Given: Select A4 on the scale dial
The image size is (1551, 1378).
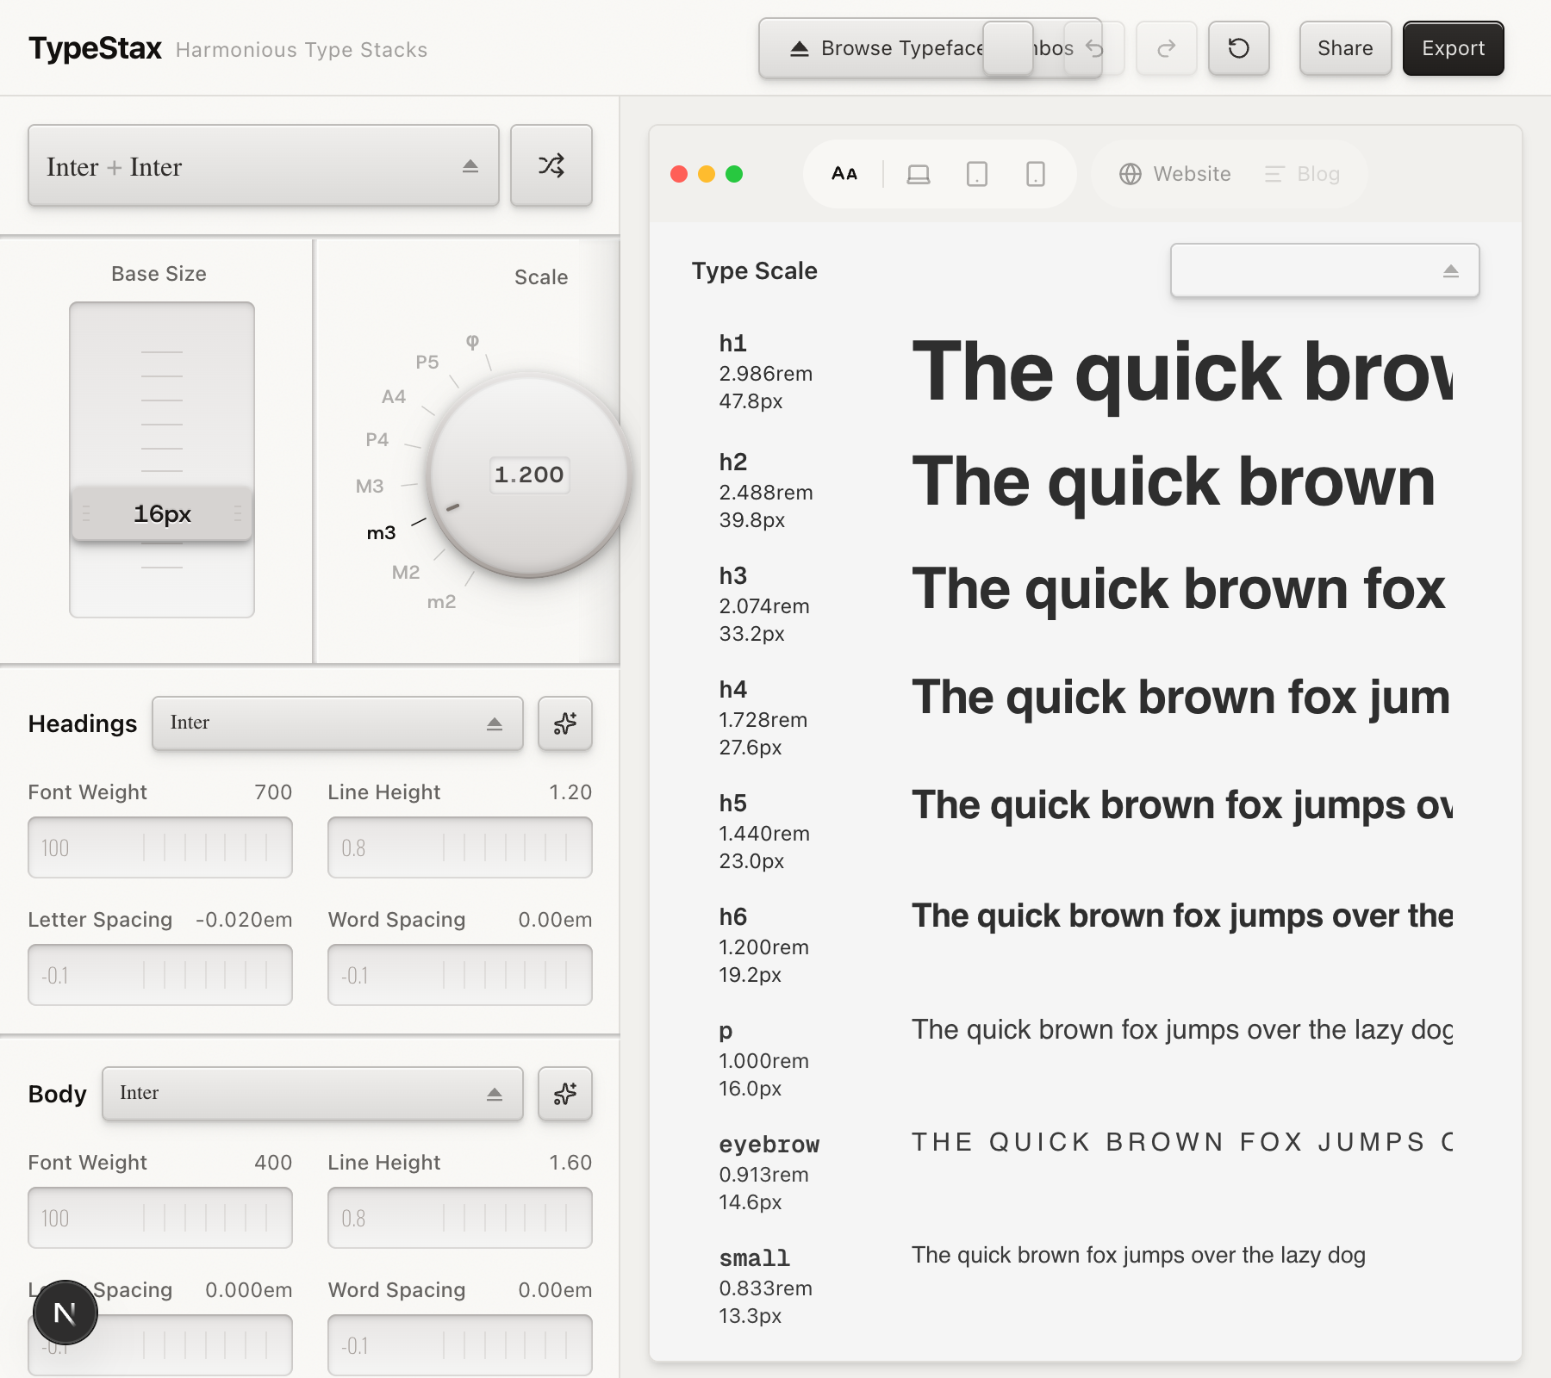Looking at the screenshot, I should tap(394, 397).
